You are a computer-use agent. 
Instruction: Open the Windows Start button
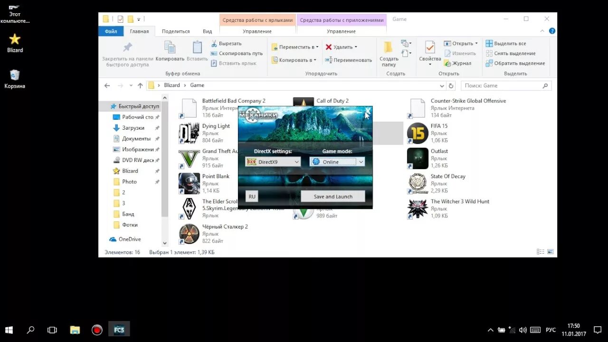9,329
